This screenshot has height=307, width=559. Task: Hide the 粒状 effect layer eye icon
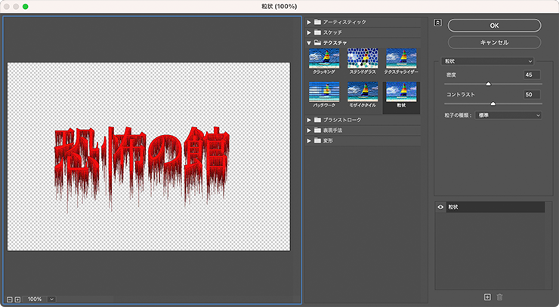(440, 207)
